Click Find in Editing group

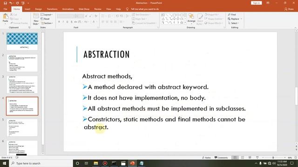pyautogui.click(x=232, y=14)
